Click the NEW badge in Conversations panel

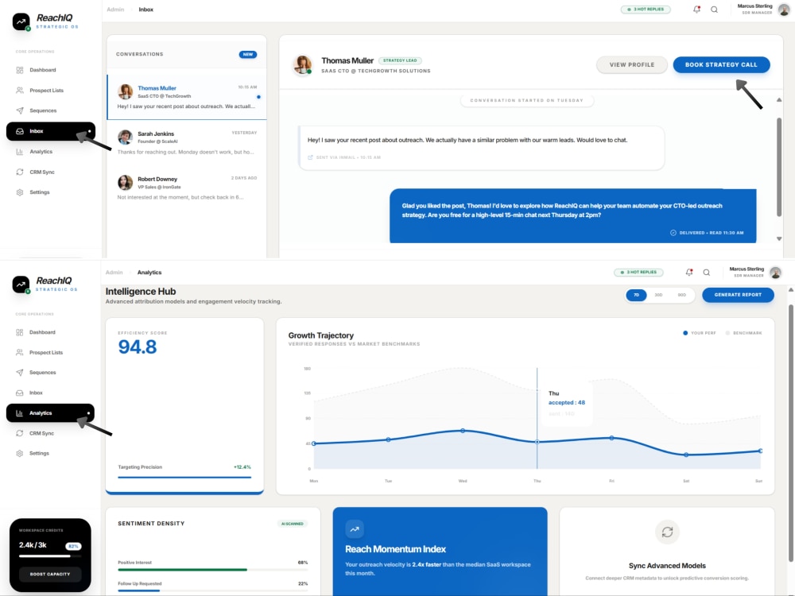pyautogui.click(x=248, y=54)
